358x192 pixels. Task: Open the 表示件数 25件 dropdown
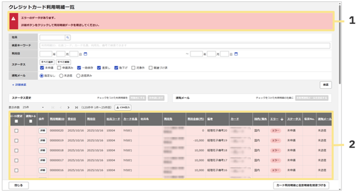pos(33,107)
